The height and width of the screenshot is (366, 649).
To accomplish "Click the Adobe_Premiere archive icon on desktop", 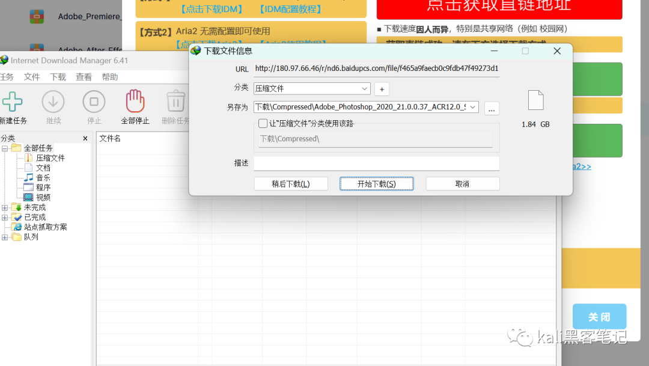I will (37, 17).
